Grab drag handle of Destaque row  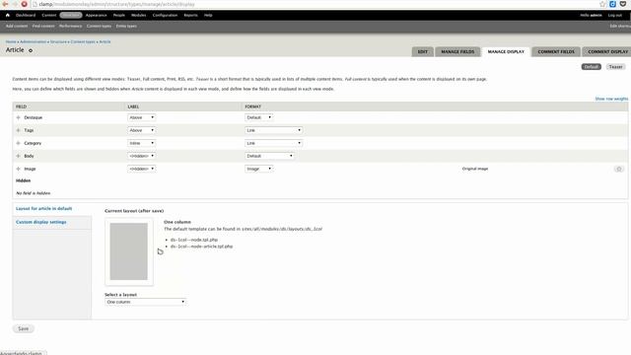18,117
